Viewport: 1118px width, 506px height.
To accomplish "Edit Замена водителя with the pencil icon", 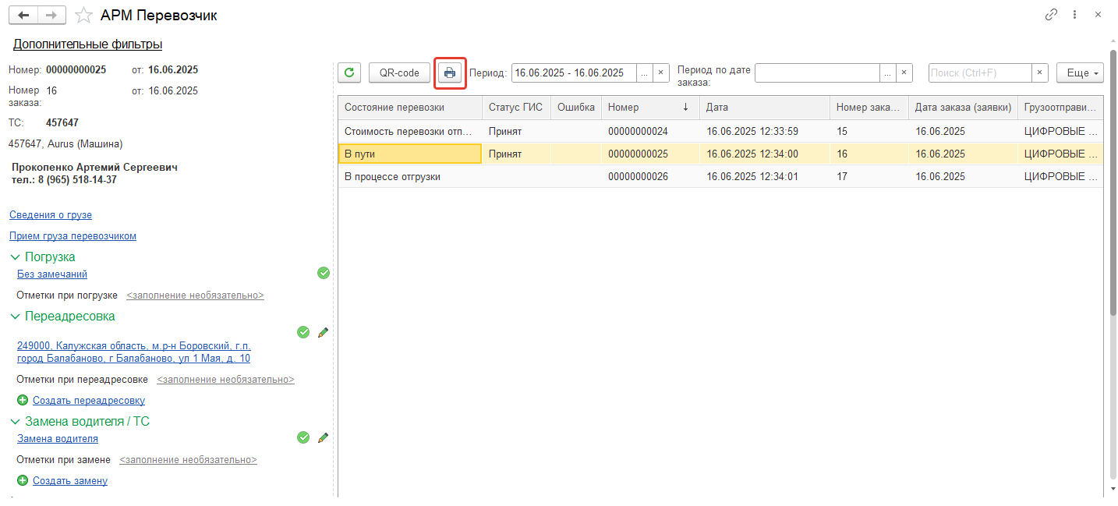I will 323,437.
